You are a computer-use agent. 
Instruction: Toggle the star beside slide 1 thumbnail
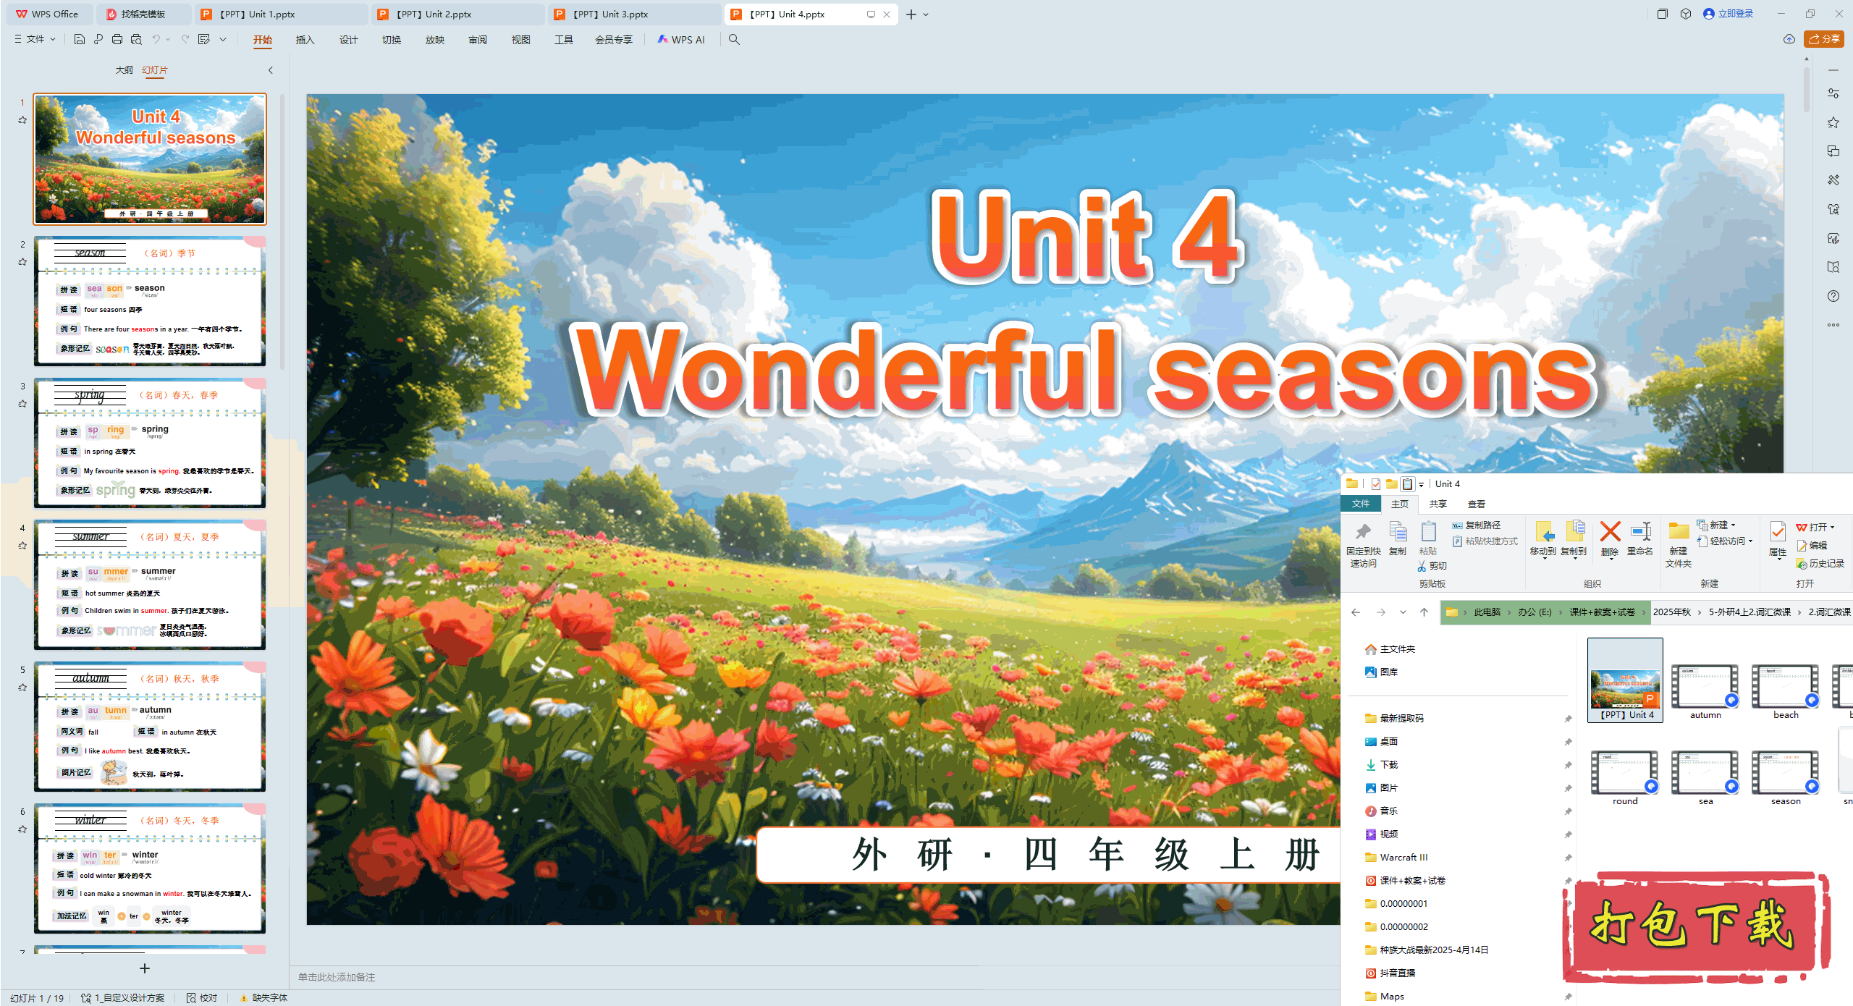coord(22,120)
